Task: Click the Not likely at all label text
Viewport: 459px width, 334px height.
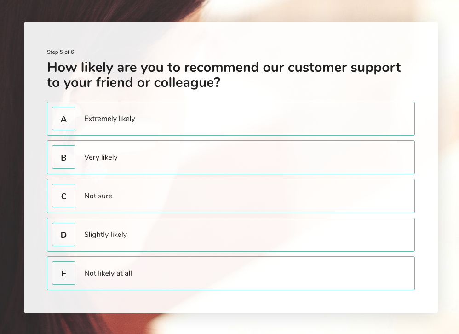Action: 108,273
